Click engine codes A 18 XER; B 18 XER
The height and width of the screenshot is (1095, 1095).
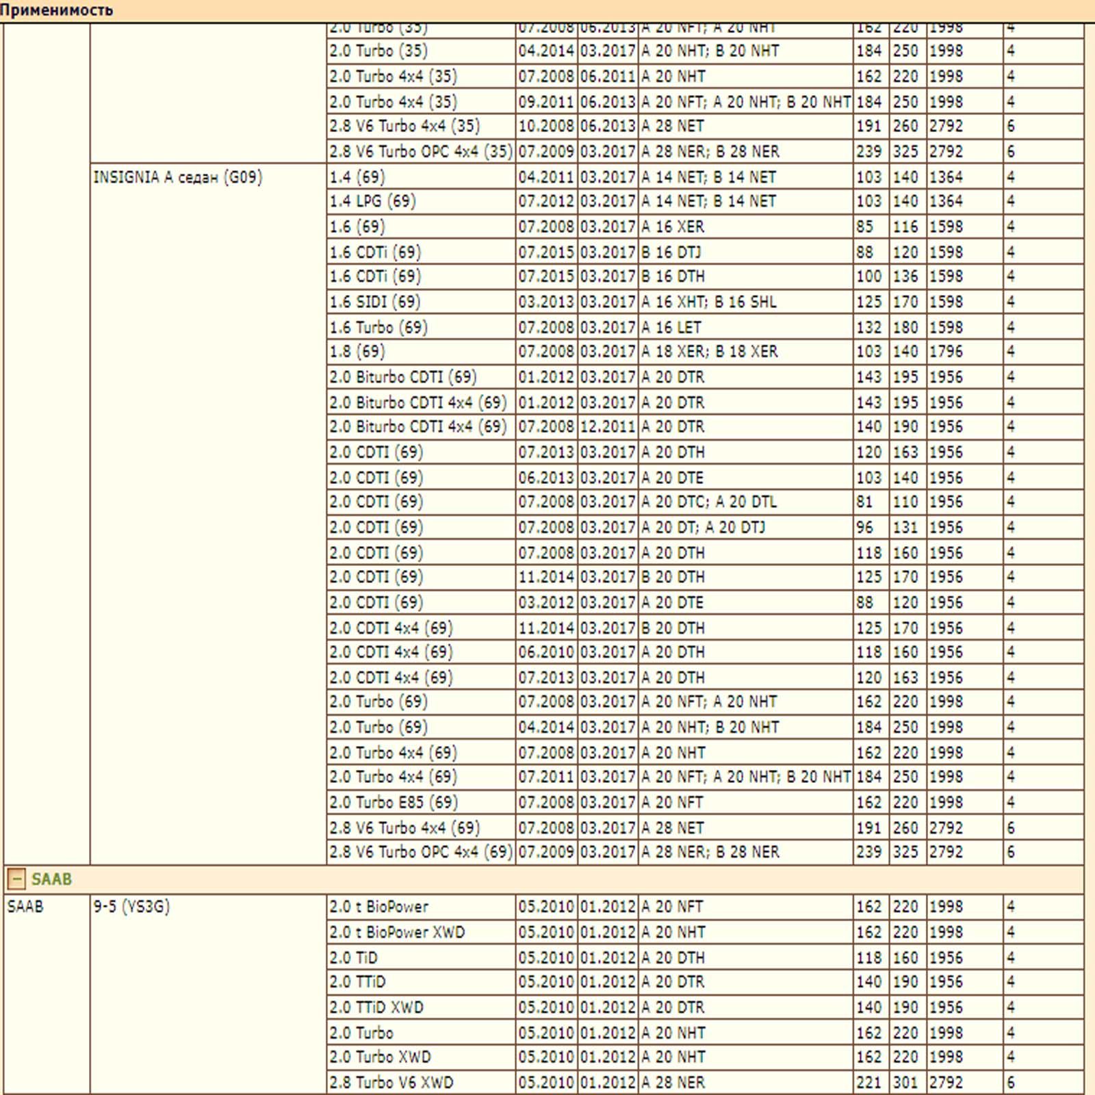710,352
